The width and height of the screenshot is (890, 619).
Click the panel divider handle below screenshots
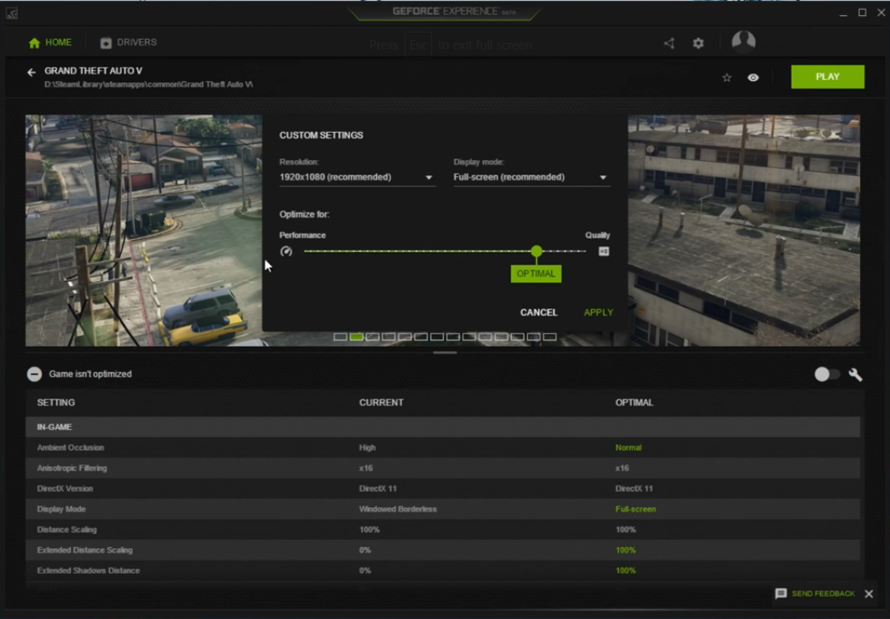pos(445,353)
